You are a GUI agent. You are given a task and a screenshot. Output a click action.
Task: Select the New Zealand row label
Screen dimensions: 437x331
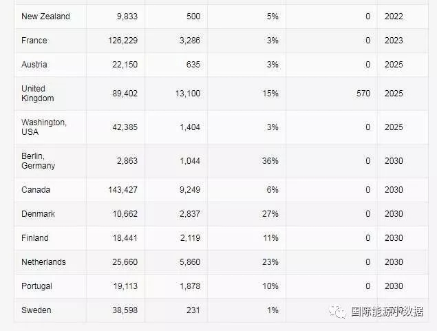click(45, 17)
